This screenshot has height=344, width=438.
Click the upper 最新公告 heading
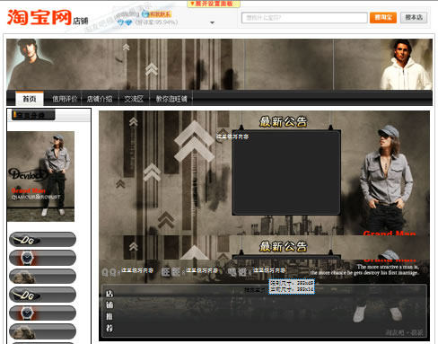point(284,121)
